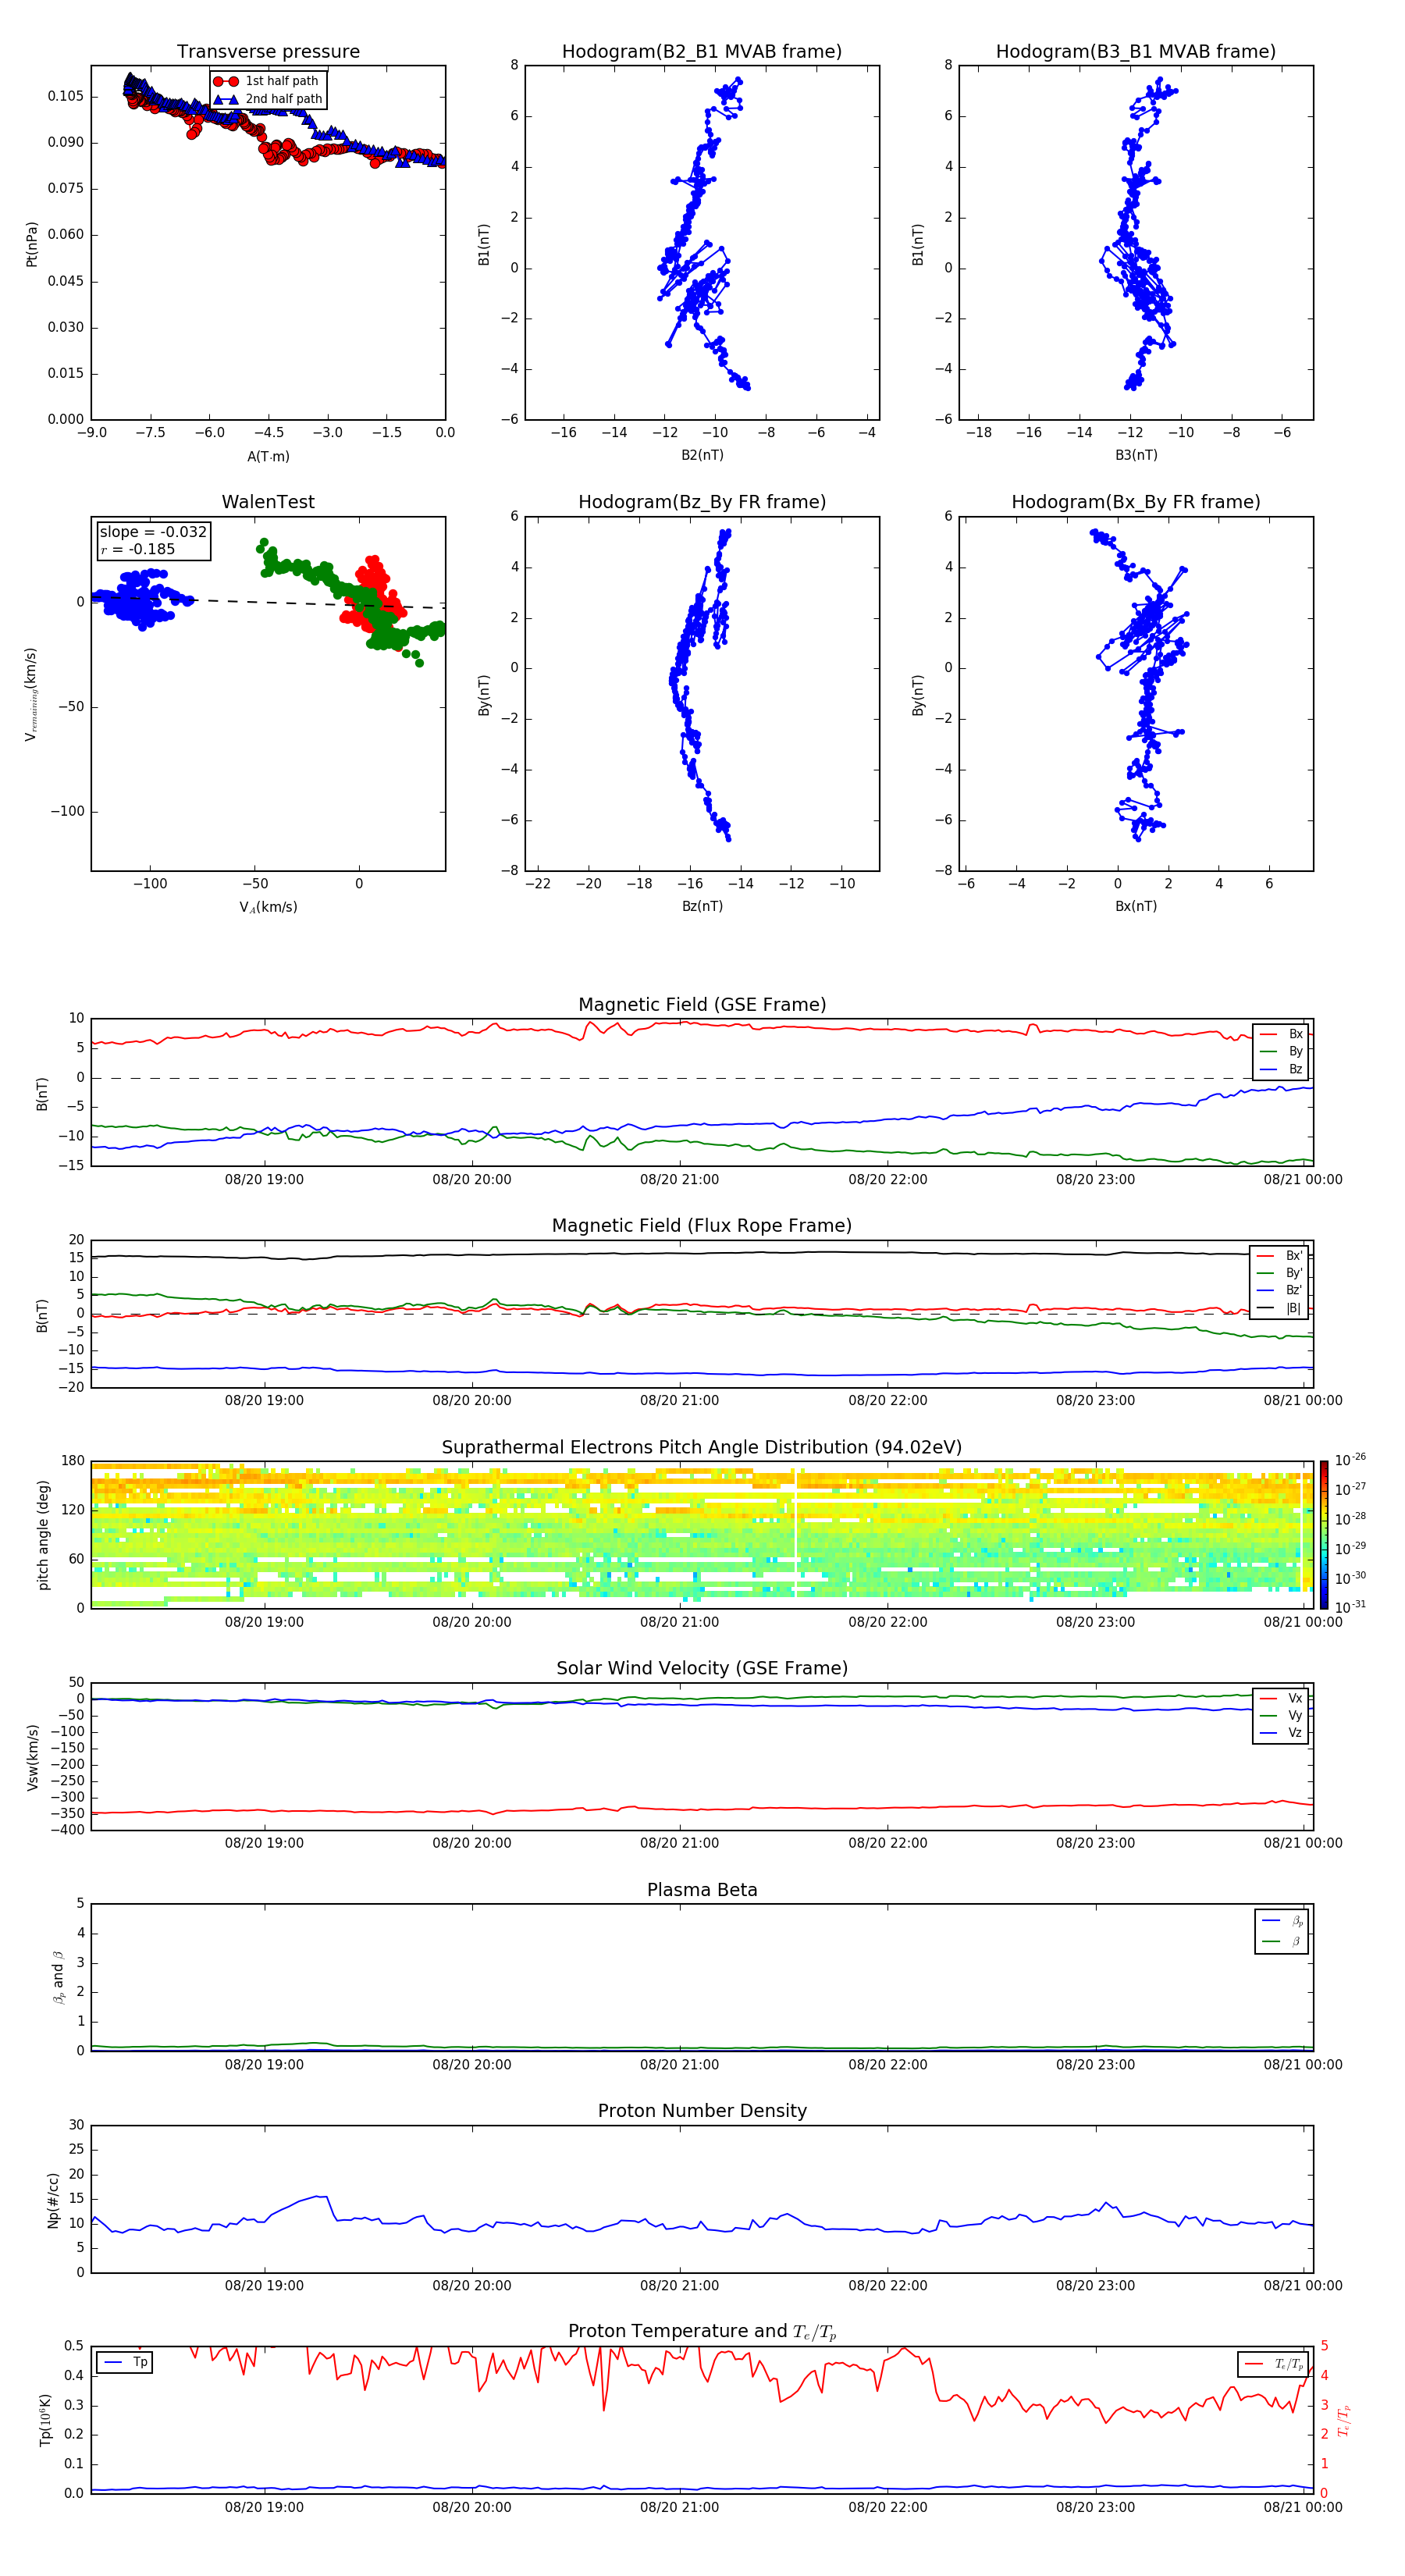
Task: Select the "r = -0.185" annotation
Action: [x=138, y=549]
